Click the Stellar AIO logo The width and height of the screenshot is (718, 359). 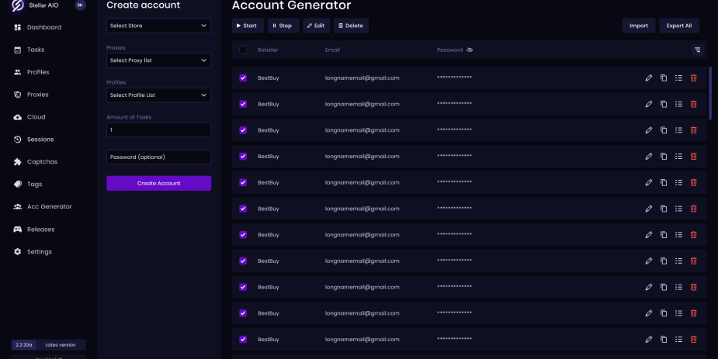click(17, 5)
